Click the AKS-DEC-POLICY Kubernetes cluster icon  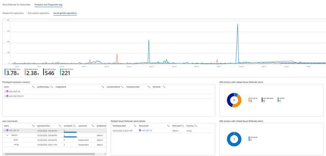point(8,96)
